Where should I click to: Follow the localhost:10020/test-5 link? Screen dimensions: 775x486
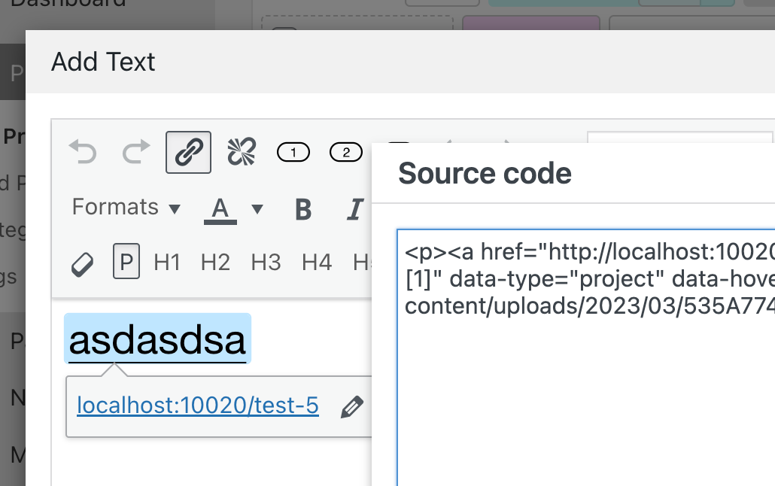coord(197,406)
